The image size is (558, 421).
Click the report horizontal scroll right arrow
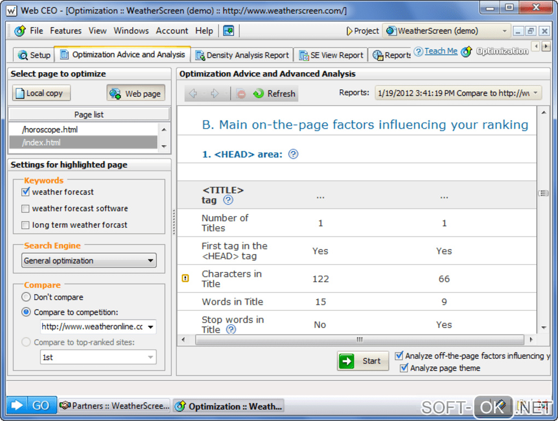[x=531, y=339]
